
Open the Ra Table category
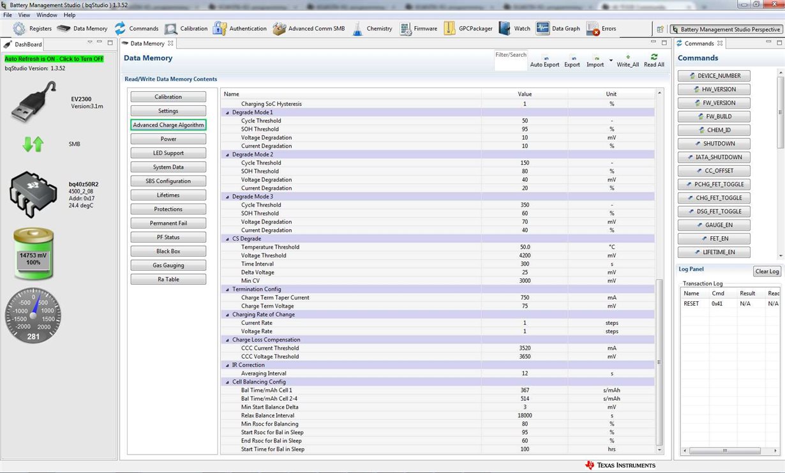[168, 280]
